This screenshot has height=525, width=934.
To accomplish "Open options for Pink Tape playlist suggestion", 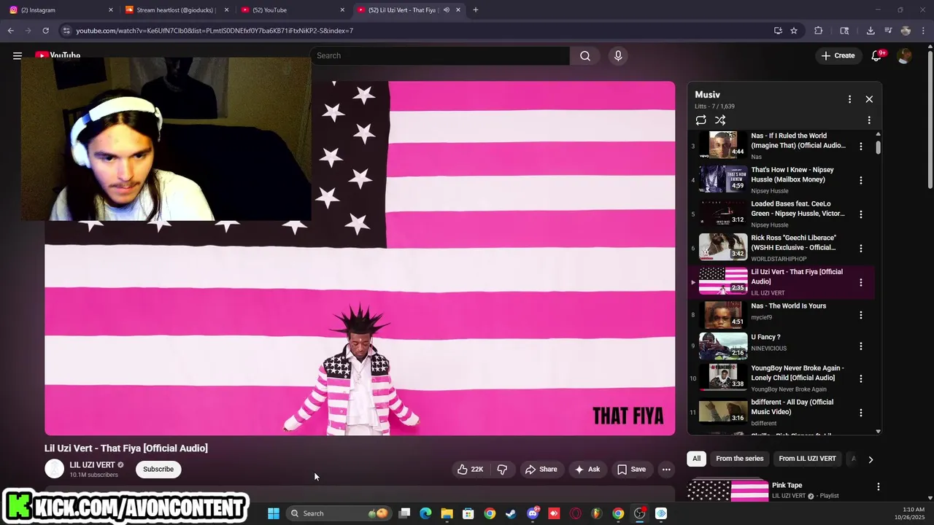I will pos(879,486).
